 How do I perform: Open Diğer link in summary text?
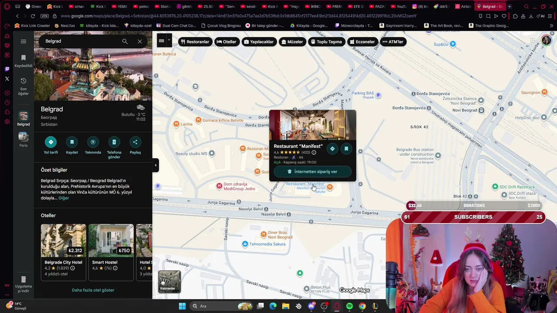(64, 198)
